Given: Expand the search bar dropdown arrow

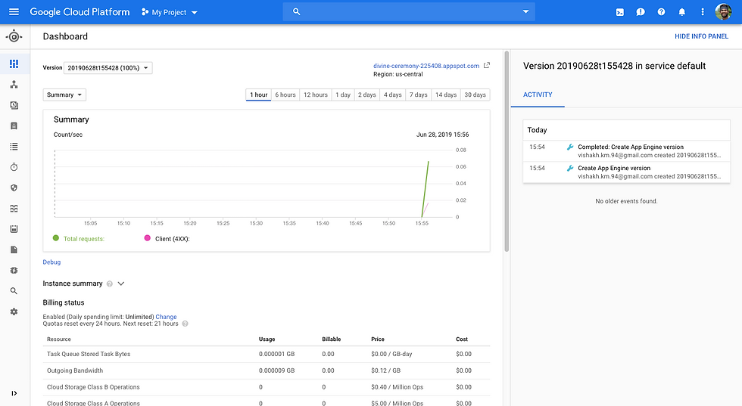Looking at the screenshot, I should coord(525,12).
